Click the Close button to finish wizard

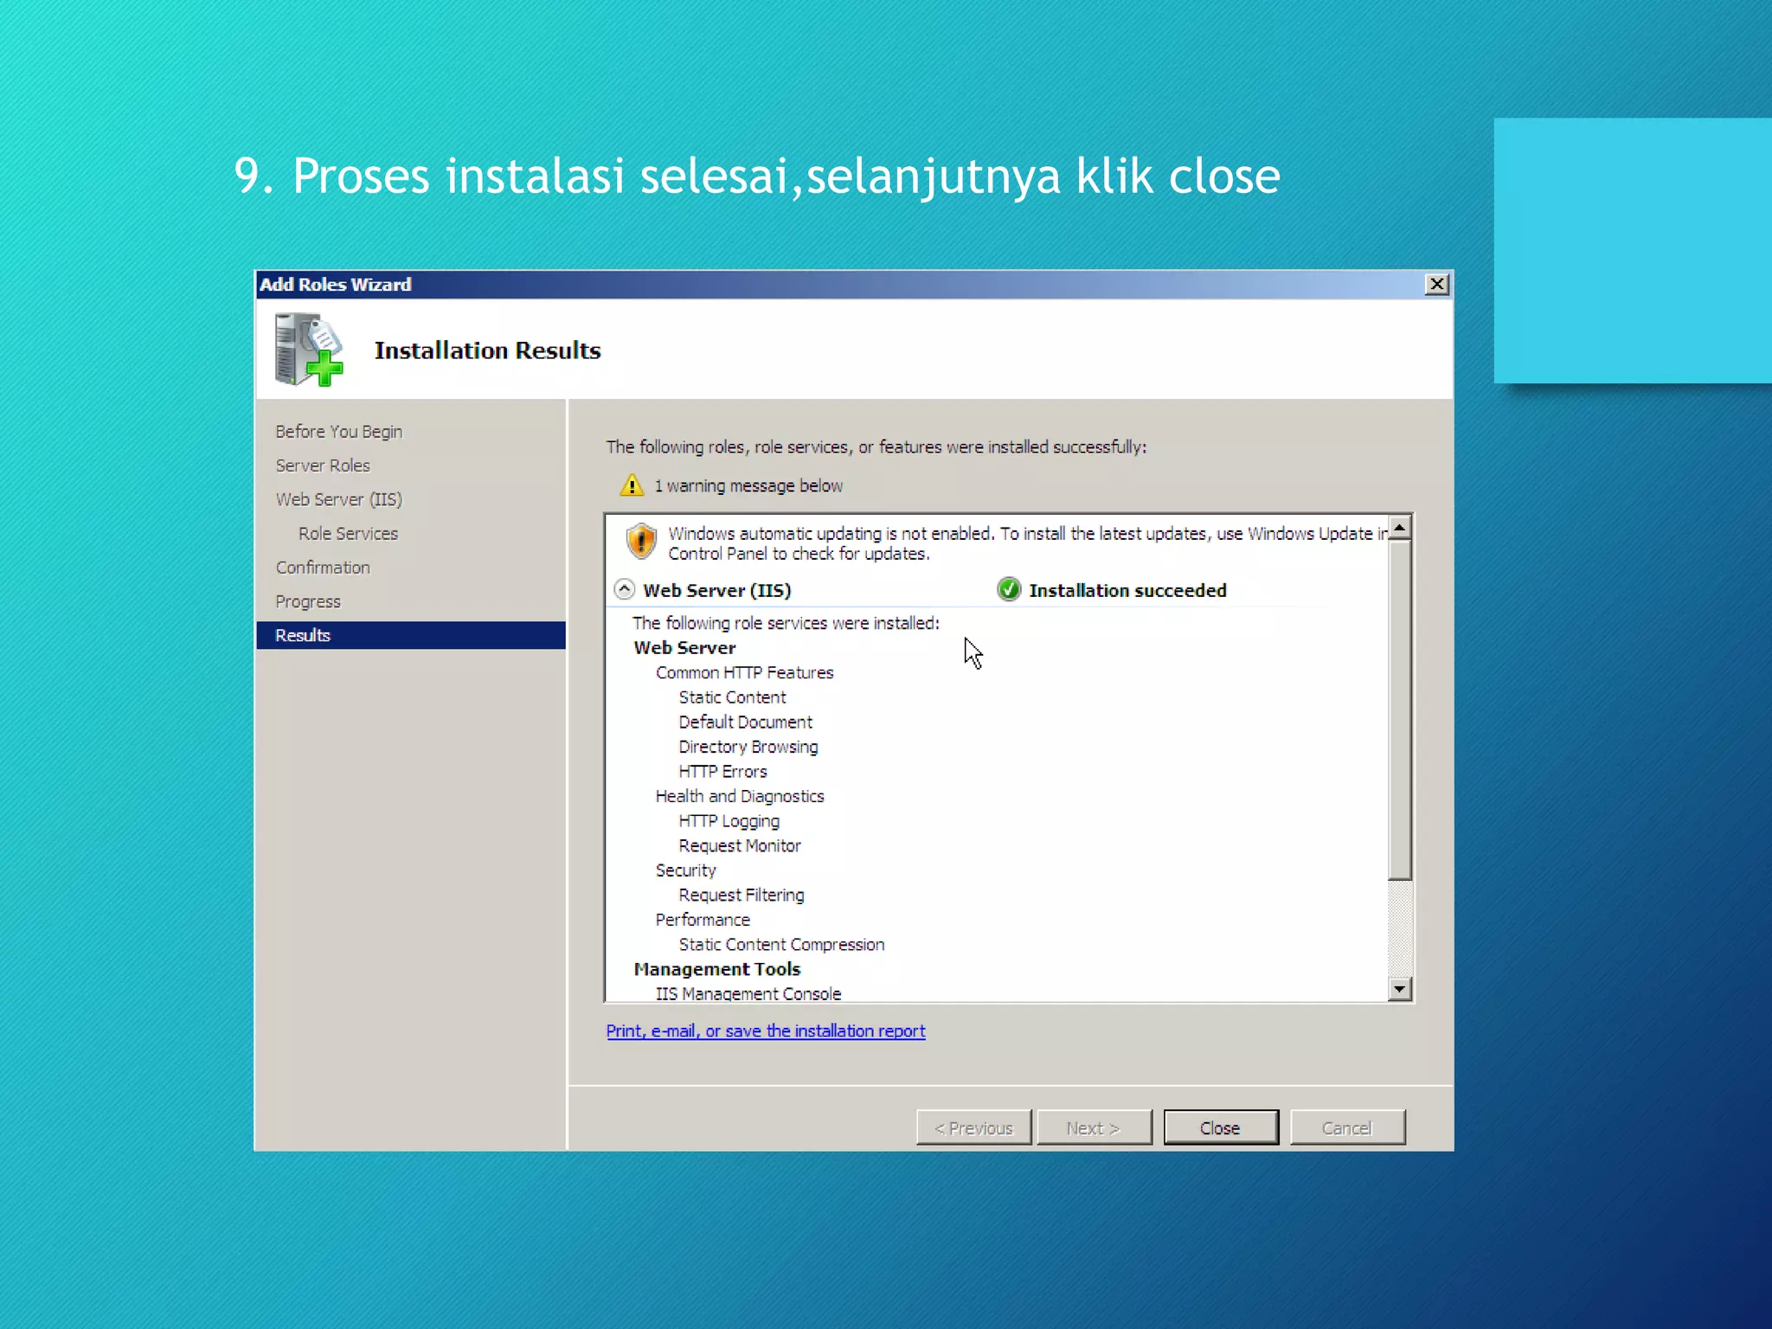(x=1221, y=1127)
